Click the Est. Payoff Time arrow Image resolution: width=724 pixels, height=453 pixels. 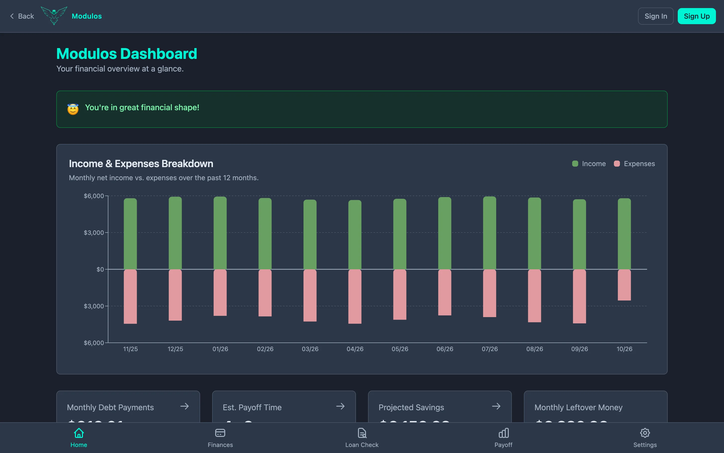pyautogui.click(x=340, y=406)
